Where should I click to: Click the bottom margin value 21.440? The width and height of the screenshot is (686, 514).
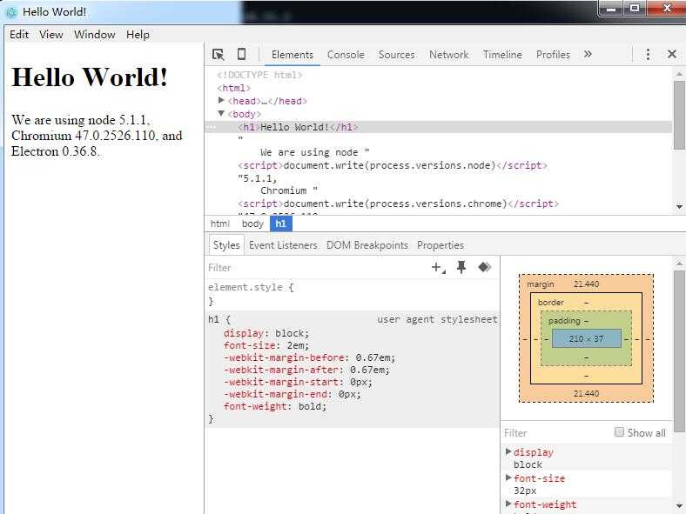pos(586,393)
